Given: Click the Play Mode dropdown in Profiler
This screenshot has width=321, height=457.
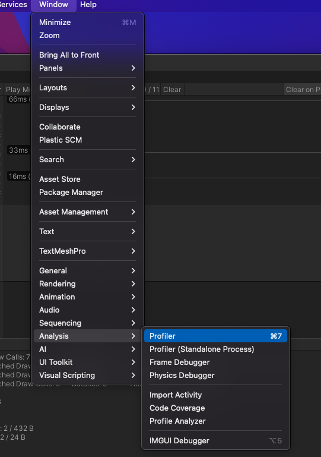Looking at the screenshot, I should pos(17,90).
